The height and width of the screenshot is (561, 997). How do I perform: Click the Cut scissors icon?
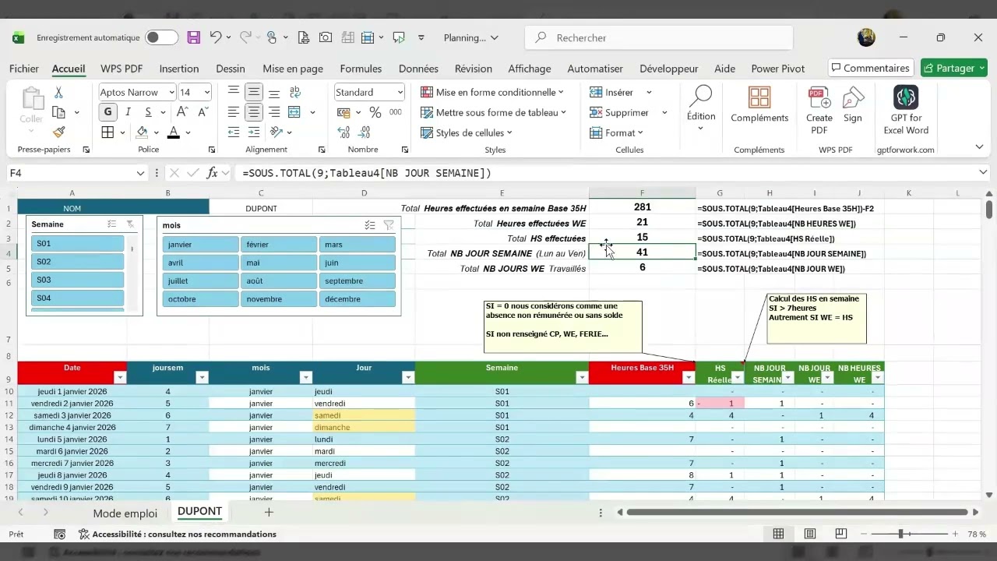(58, 93)
